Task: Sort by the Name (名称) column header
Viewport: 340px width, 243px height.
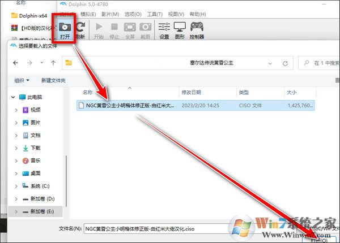Action: 88,93
